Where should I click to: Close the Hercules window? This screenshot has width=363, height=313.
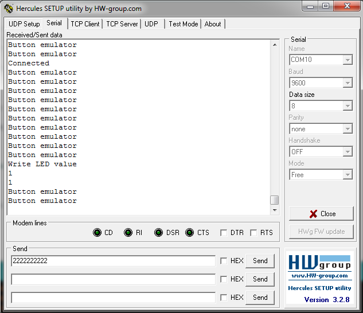[x=347, y=6]
